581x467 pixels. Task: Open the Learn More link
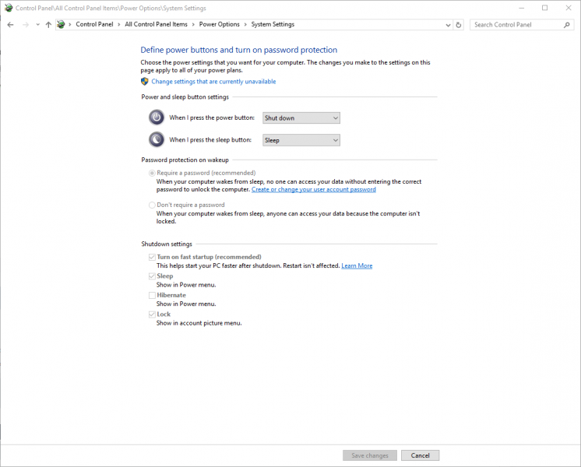click(x=357, y=265)
